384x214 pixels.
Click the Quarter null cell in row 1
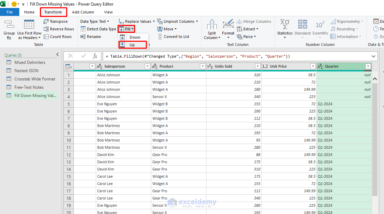pyautogui.click(x=344, y=75)
